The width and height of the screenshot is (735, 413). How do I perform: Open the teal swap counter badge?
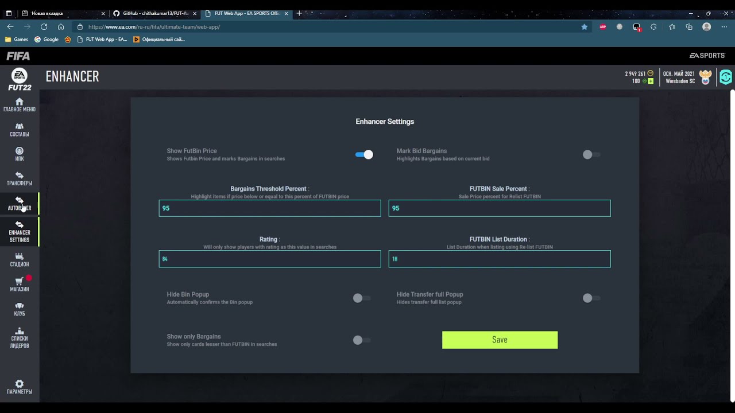coord(726,77)
